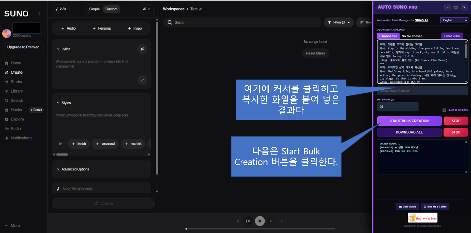The height and width of the screenshot is (233, 471).
Task: Click the Song Title input field
Action: (101, 189)
